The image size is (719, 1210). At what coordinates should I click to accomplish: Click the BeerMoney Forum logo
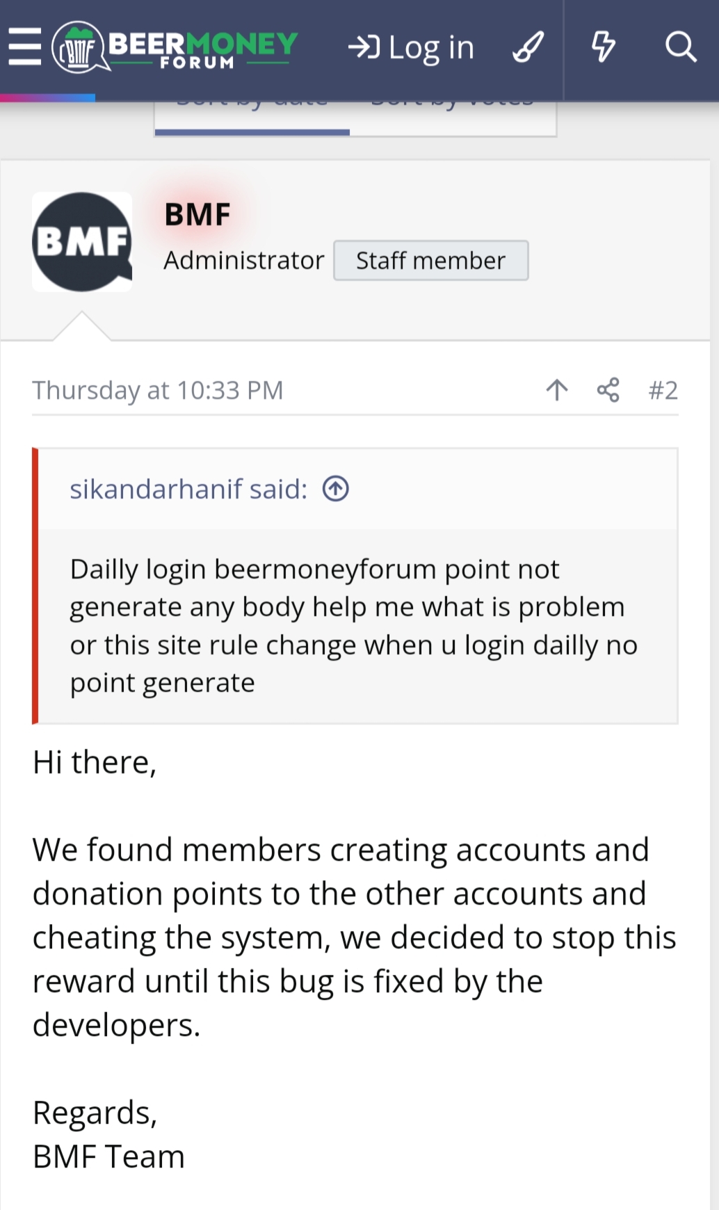(x=175, y=47)
